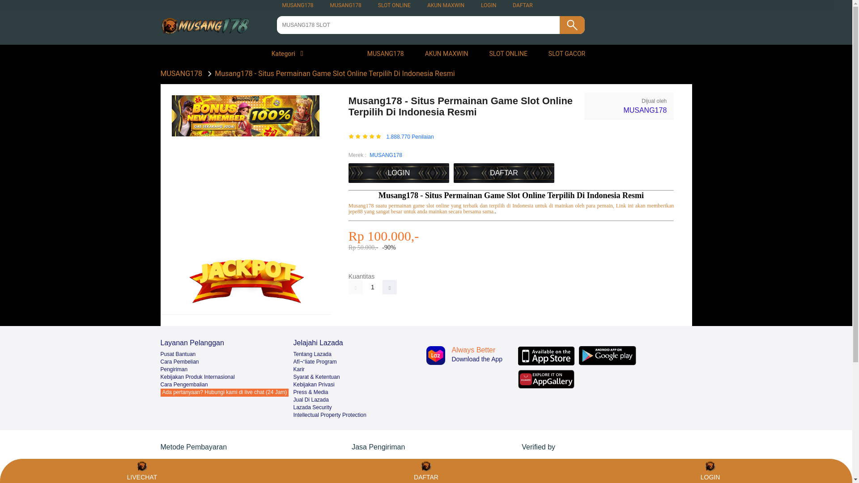Open Press & Media link
Image resolution: width=859 pixels, height=483 pixels.
pos(310,392)
